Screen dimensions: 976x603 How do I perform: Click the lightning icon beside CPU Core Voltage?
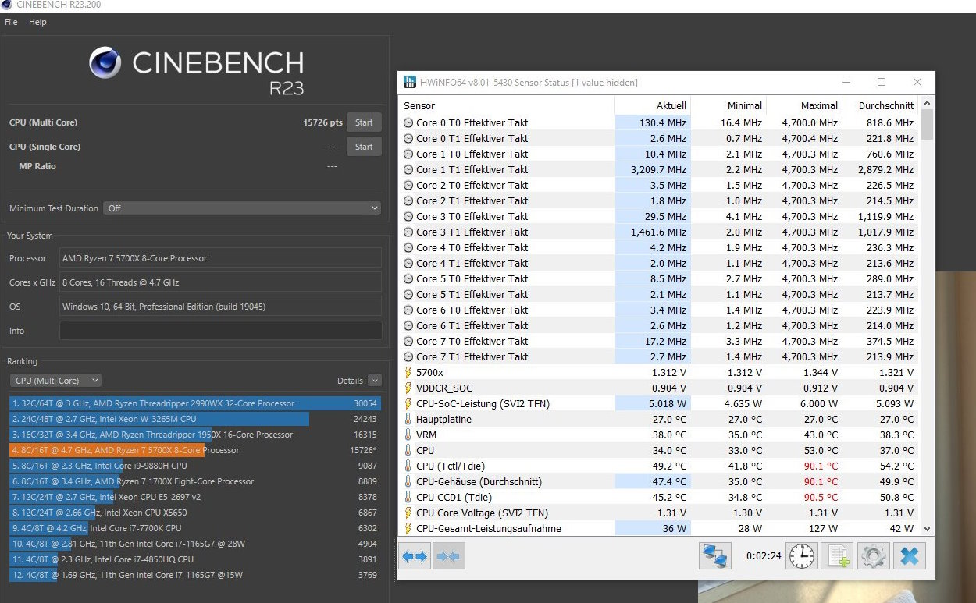tap(408, 513)
